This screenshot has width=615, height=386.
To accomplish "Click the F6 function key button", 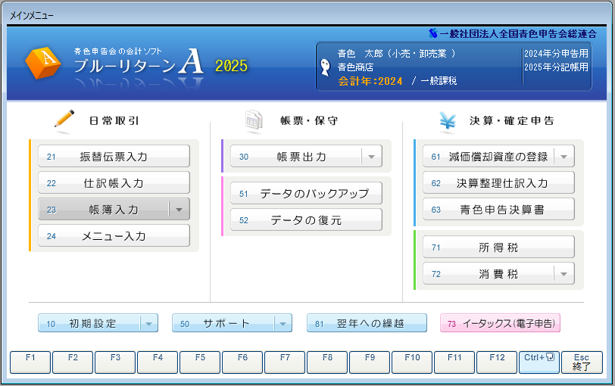I will 242,362.
